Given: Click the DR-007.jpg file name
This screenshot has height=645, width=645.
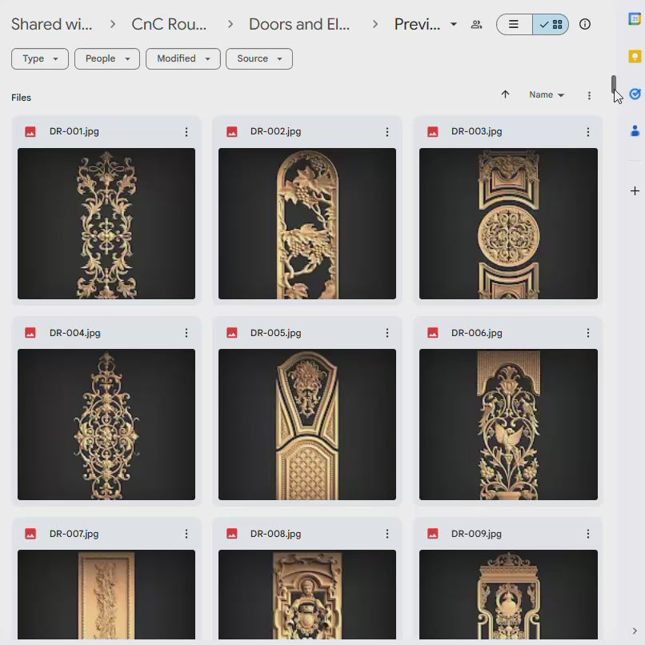Looking at the screenshot, I should point(74,534).
